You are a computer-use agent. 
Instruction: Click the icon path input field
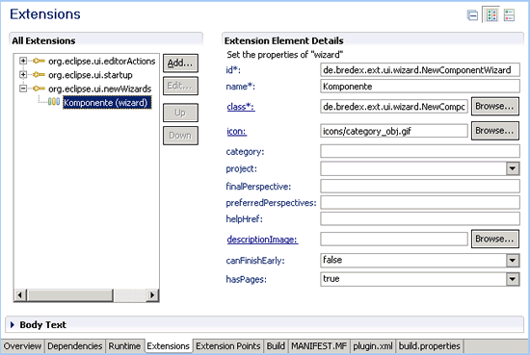394,131
